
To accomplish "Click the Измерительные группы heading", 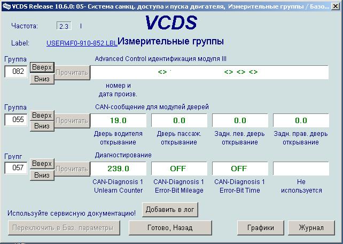I will (170, 41).
